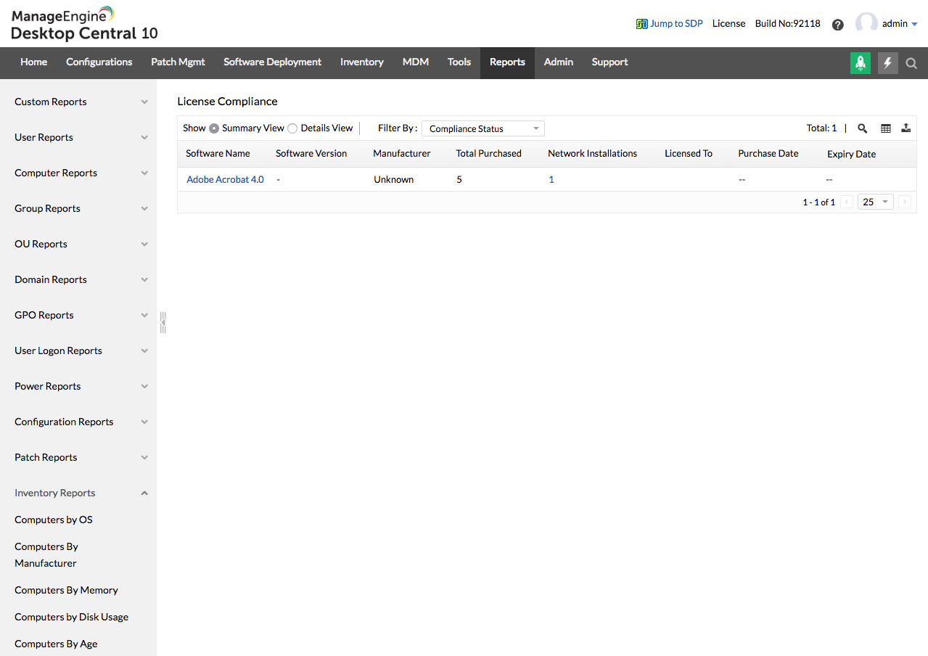The image size is (928, 656).
Task: Open the Reports tab
Action: (507, 62)
